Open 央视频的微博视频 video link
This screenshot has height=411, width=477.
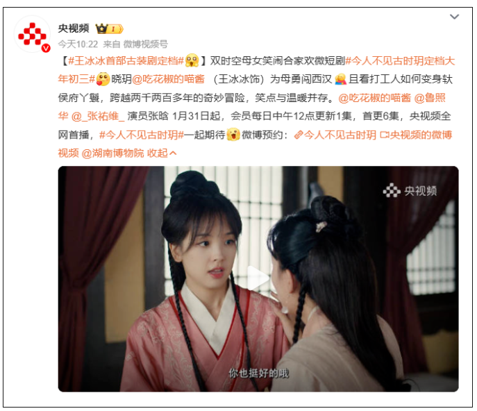click(256, 144)
